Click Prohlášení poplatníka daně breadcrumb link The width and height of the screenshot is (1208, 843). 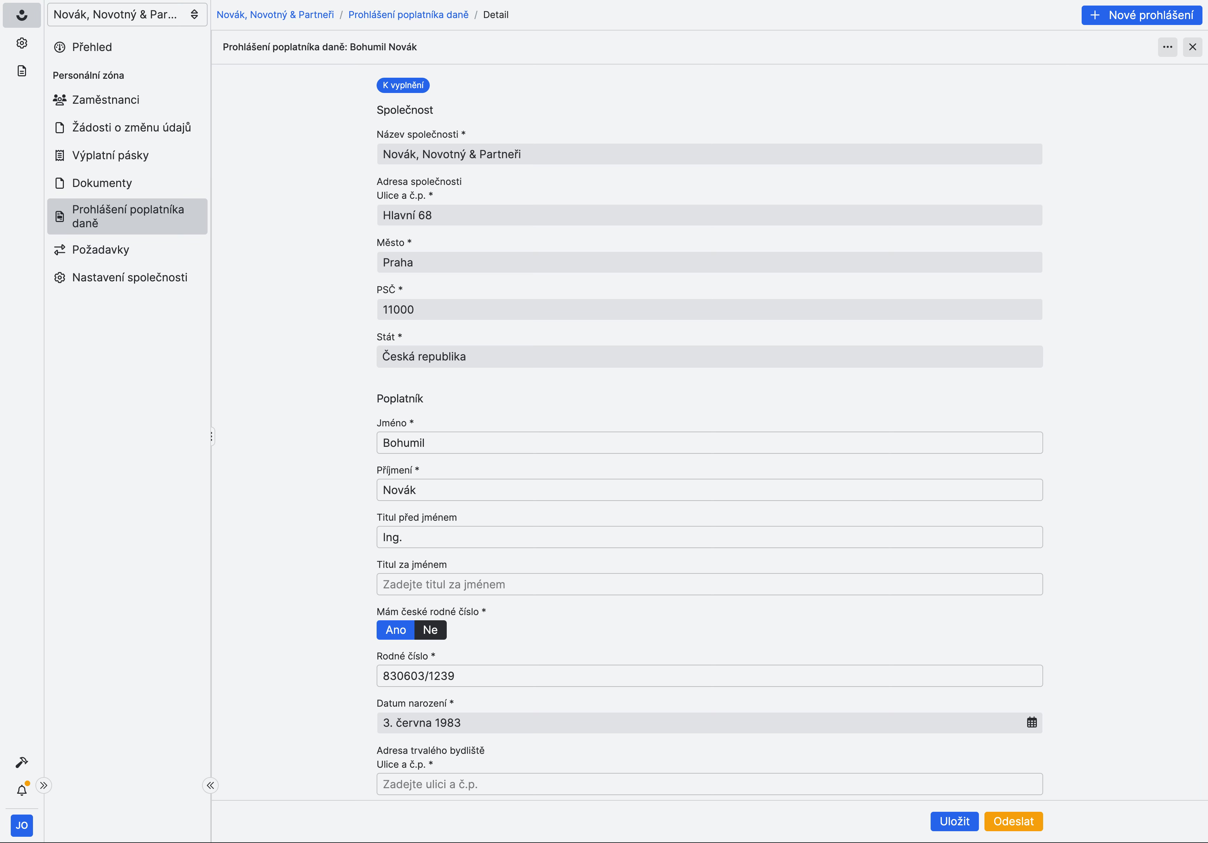point(408,15)
